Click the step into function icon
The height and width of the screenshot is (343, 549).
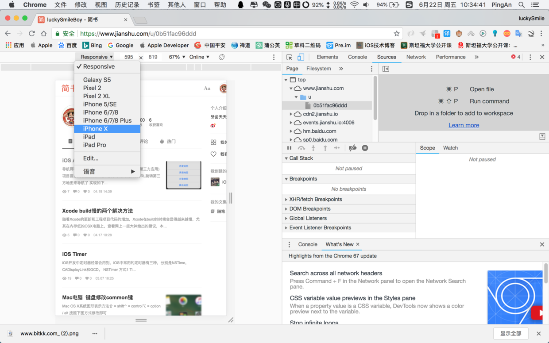point(313,148)
